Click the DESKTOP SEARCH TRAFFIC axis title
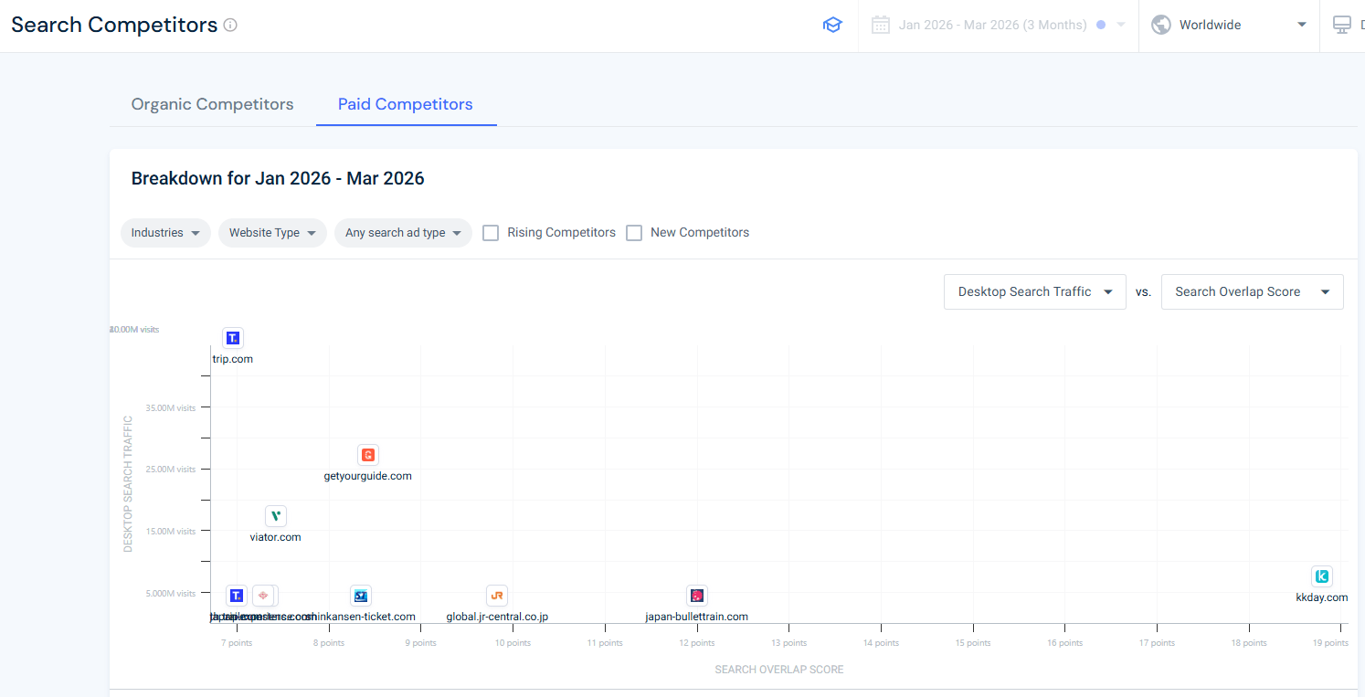 tap(129, 484)
